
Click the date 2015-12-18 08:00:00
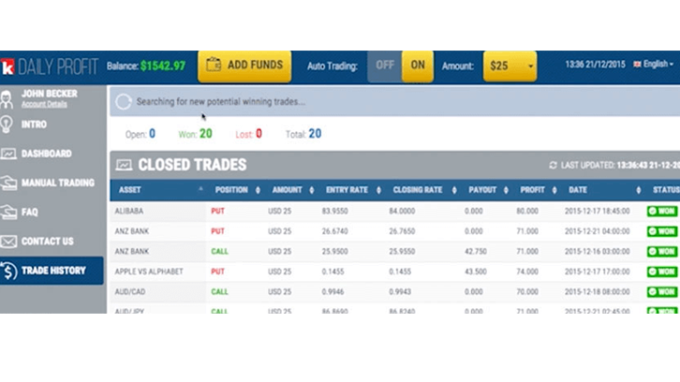598,292
